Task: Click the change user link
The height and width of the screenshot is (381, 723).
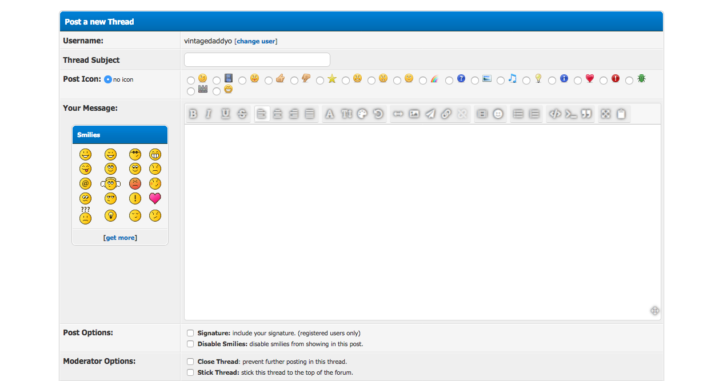Action: pos(257,41)
